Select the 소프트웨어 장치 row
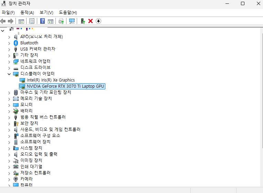 [35, 142]
